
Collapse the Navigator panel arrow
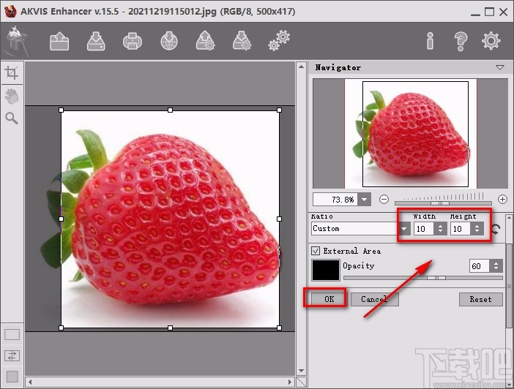tap(500, 67)
